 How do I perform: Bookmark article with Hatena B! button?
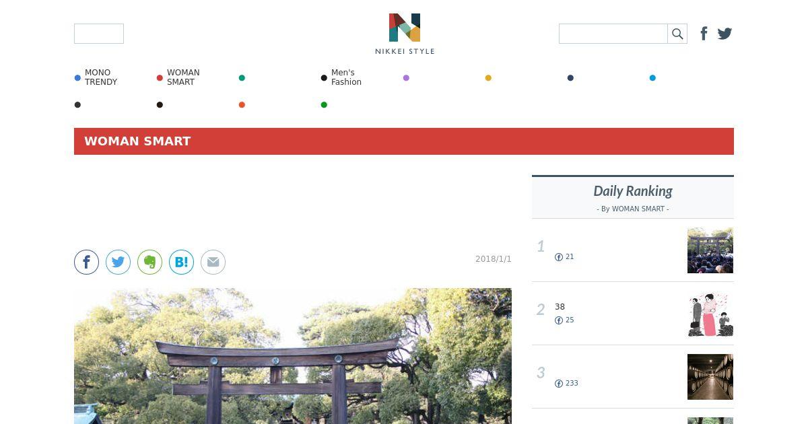pos(181,262)
